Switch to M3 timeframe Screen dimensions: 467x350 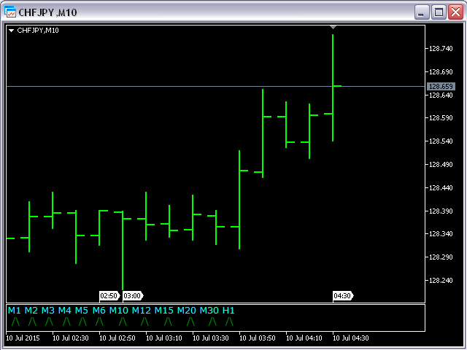click(x=48, y=311)
